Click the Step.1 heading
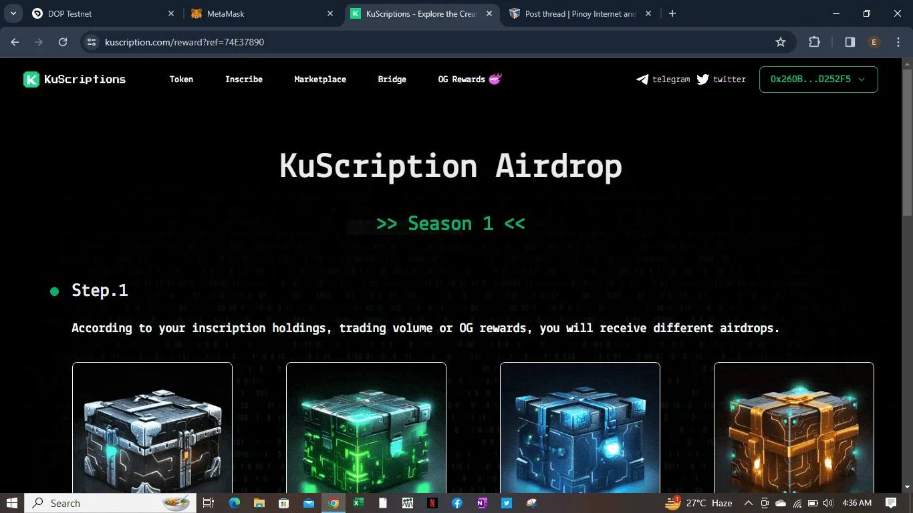The height and width of the screenshot is (513, 913). click(100, 291)
